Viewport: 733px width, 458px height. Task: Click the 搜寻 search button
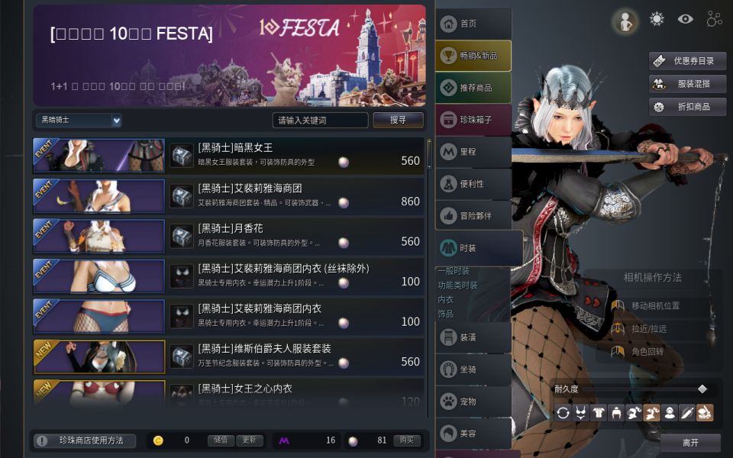399,120
